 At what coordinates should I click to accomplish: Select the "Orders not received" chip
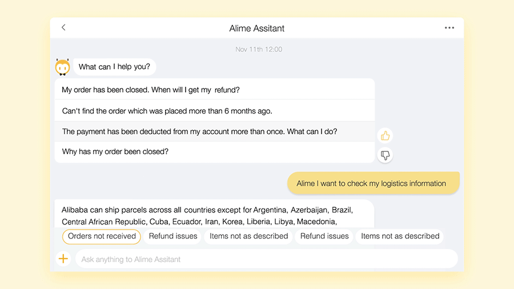[102, 236]
